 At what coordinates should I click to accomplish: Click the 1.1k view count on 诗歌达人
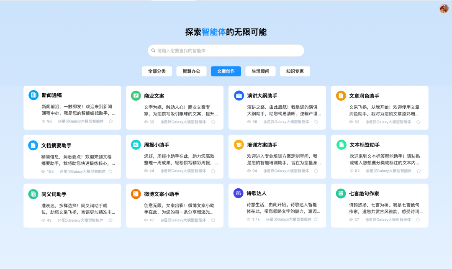(256, 219)
